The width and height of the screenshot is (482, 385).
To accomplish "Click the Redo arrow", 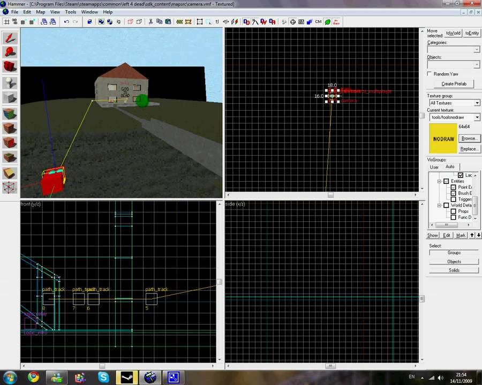I will pos(75,21).
